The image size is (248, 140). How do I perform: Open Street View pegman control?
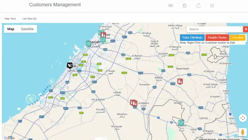click(x=243, y=132)
